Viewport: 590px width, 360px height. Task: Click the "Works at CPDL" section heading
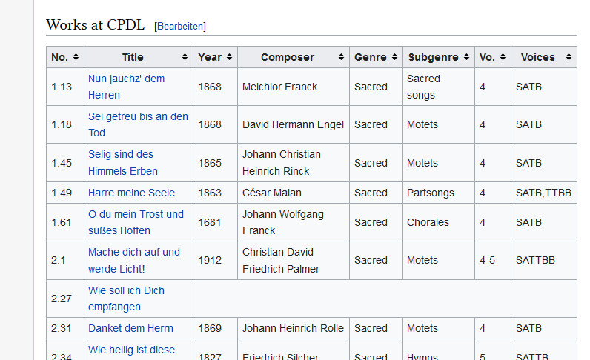[95, 24]
